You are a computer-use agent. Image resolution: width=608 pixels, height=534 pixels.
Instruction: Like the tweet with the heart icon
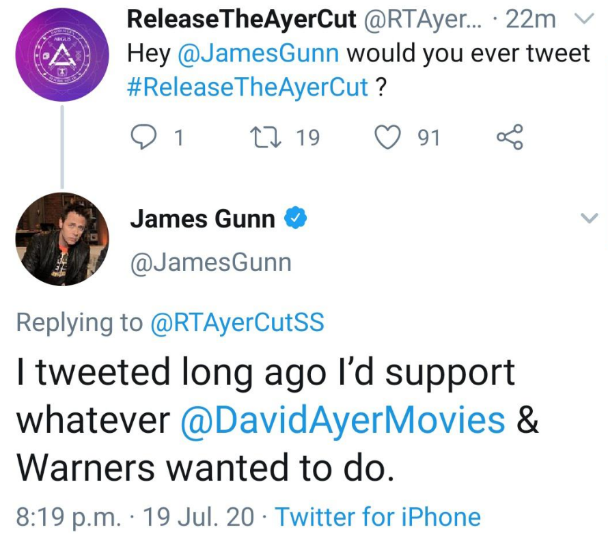[x=387, y=137]
